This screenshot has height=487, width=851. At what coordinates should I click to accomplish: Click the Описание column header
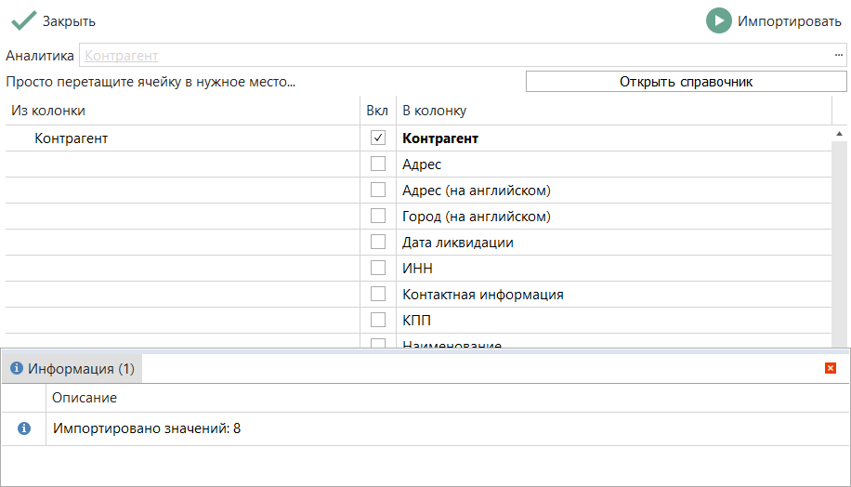pyautogui.click(x=85, y=398)
